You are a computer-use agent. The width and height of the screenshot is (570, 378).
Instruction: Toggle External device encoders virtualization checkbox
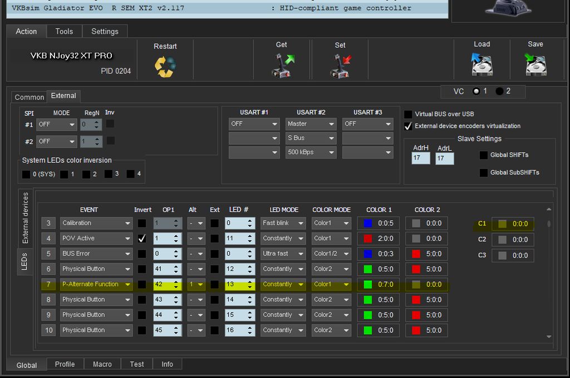408,126
